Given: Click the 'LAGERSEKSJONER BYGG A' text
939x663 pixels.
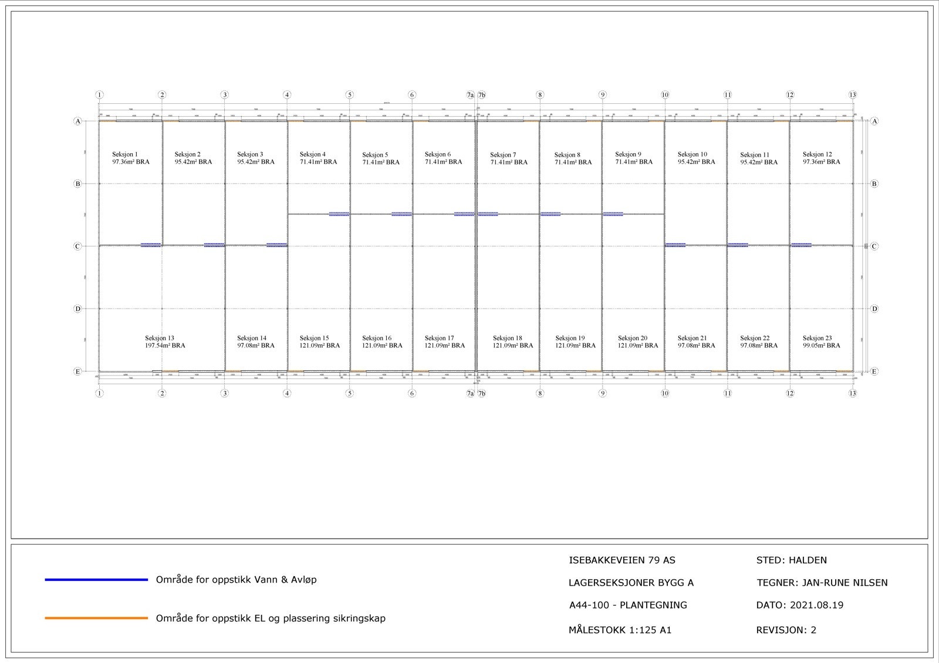Looking at the screenshot, I should click(x=631, y=583).
